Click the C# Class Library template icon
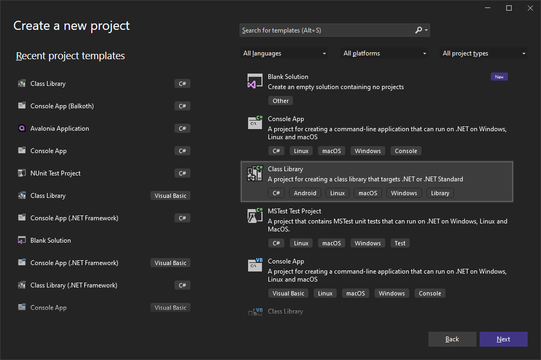The width and height of the screenshot is (541, 360). click(x=255, y=173)
